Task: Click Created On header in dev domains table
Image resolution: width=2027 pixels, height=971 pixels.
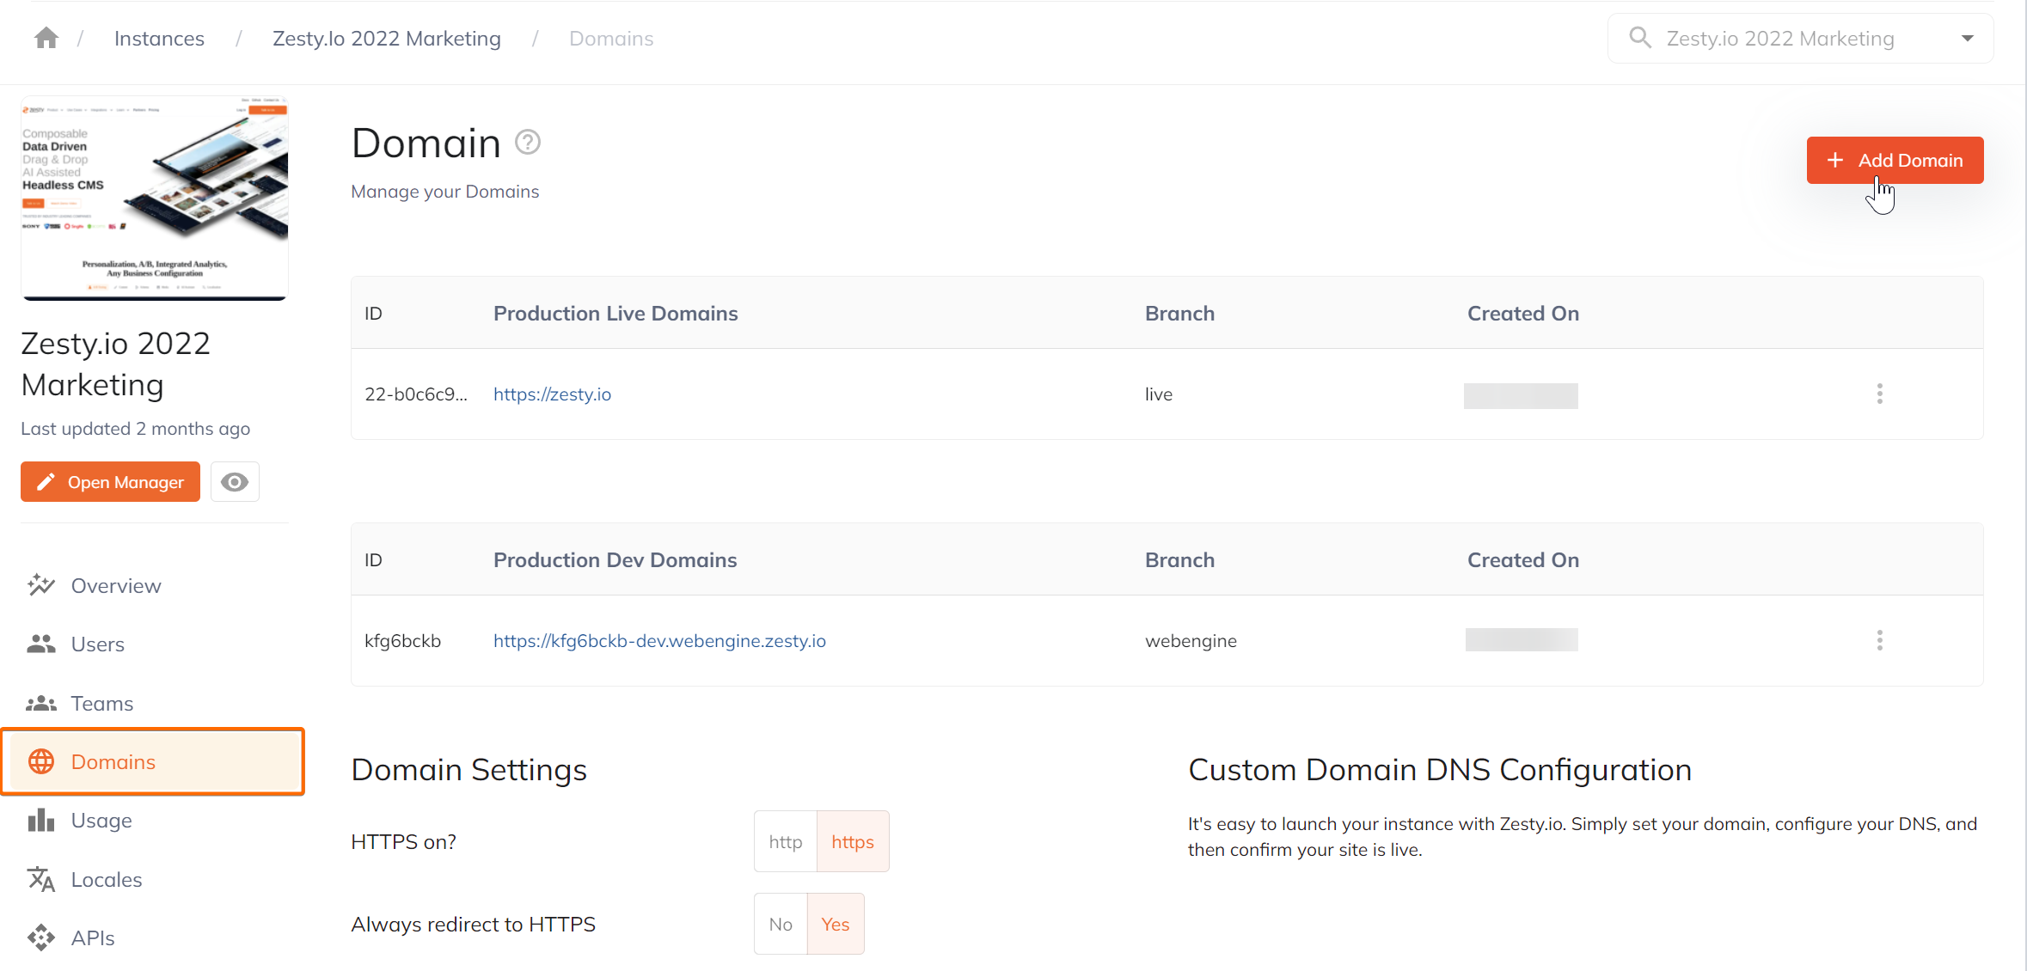Action: coord(1523,559)
